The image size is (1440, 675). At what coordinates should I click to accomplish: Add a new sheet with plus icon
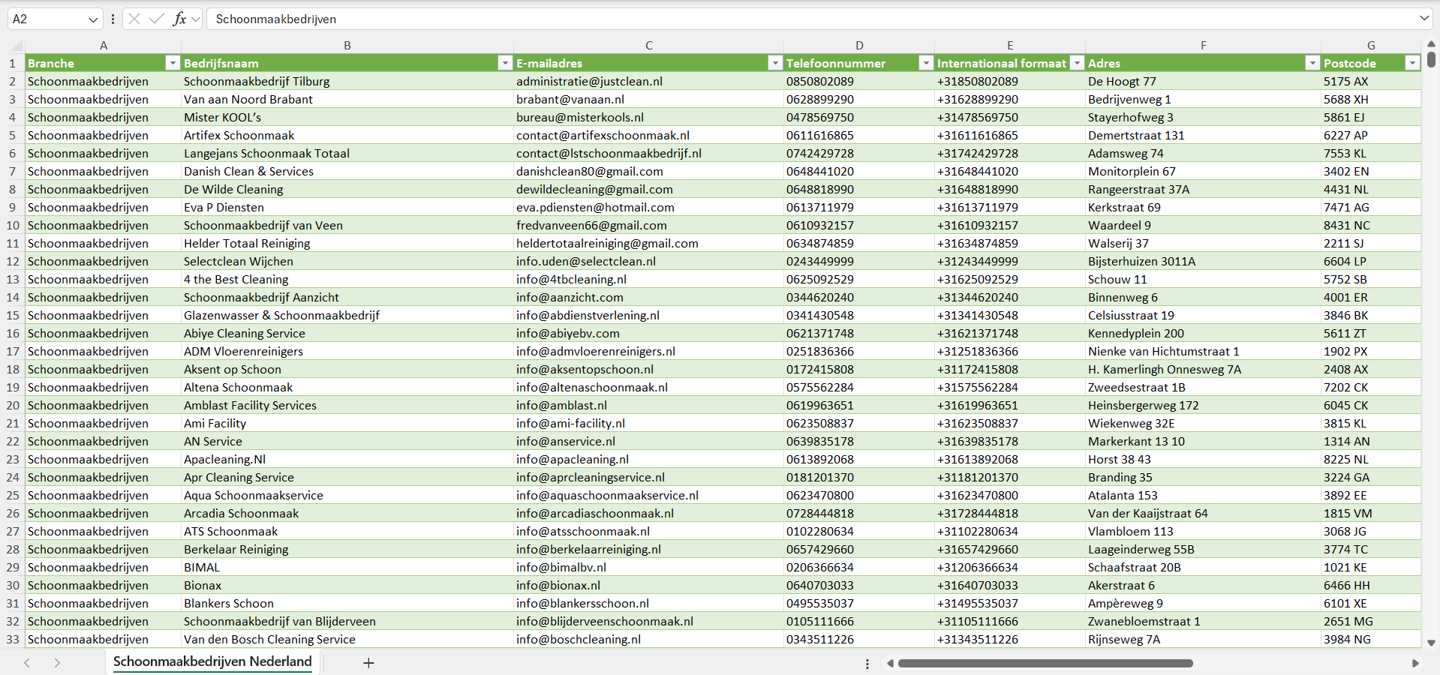pos(368,662)
